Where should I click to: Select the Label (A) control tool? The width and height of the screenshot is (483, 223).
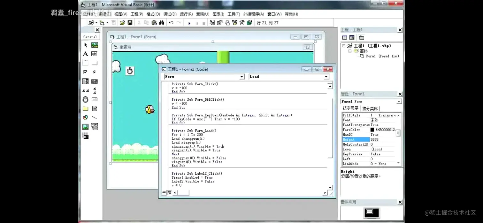[x=85, y=54]
